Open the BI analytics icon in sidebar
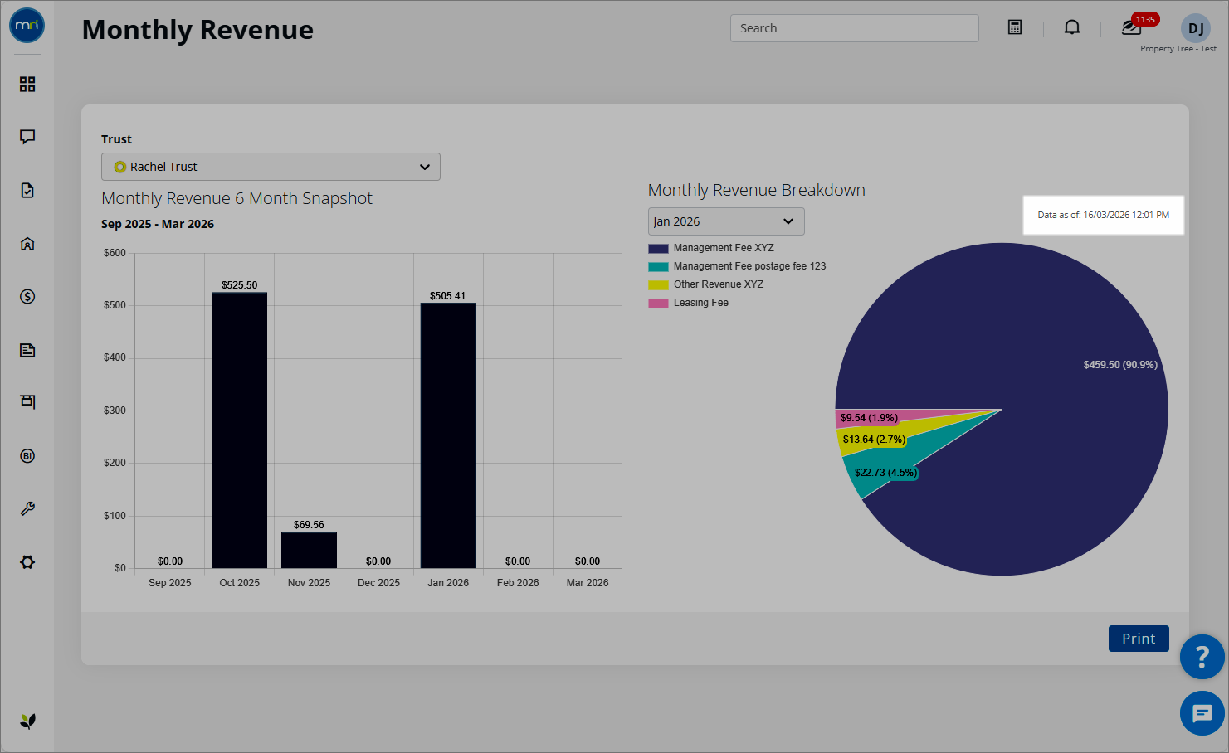This screenshot has height=753, width=1229. (27, 455)
